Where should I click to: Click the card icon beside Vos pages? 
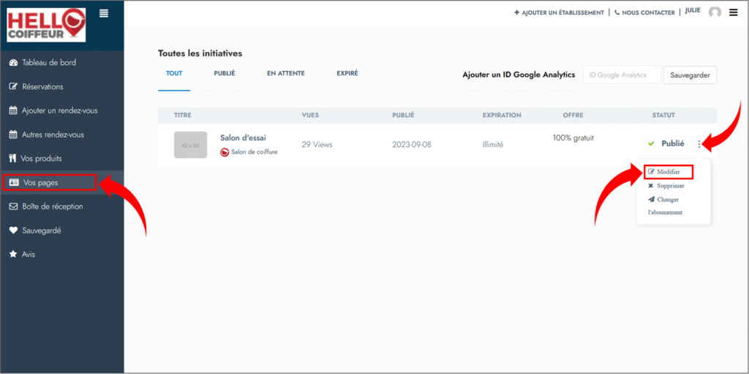click(14, 183)
